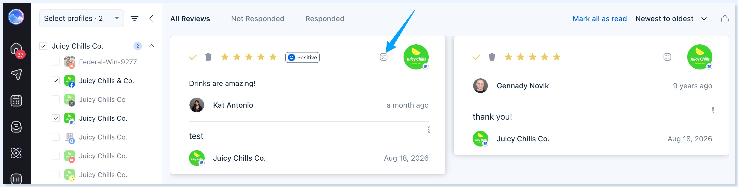Switch to the Responded tab
738x187 pixels.
click(x=325, y=19)
